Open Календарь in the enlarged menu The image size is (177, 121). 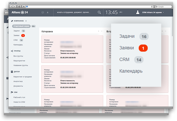click(131, 71)
